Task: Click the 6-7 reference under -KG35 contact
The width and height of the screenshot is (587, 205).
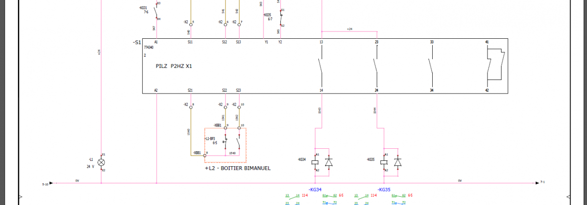Action: click(270, 19)
